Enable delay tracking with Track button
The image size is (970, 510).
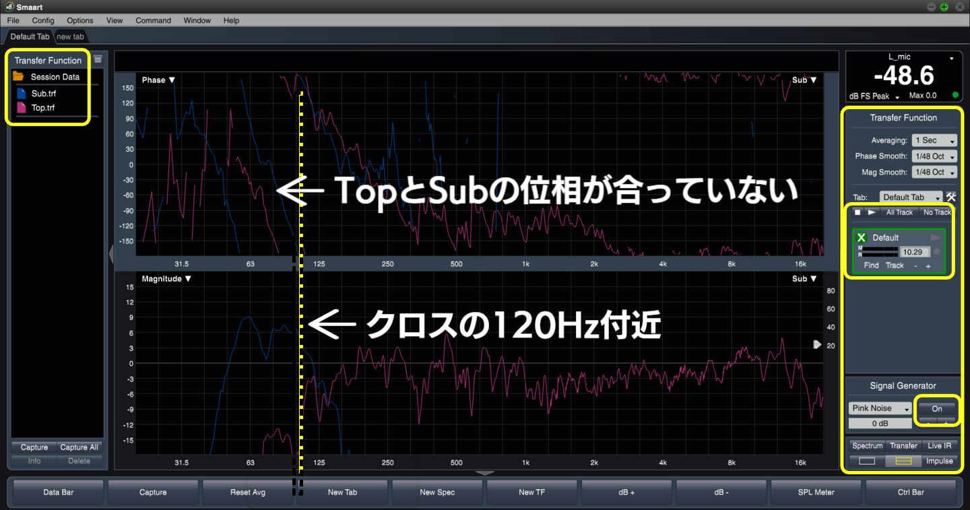pyautogui.click(x=895, y=265)
